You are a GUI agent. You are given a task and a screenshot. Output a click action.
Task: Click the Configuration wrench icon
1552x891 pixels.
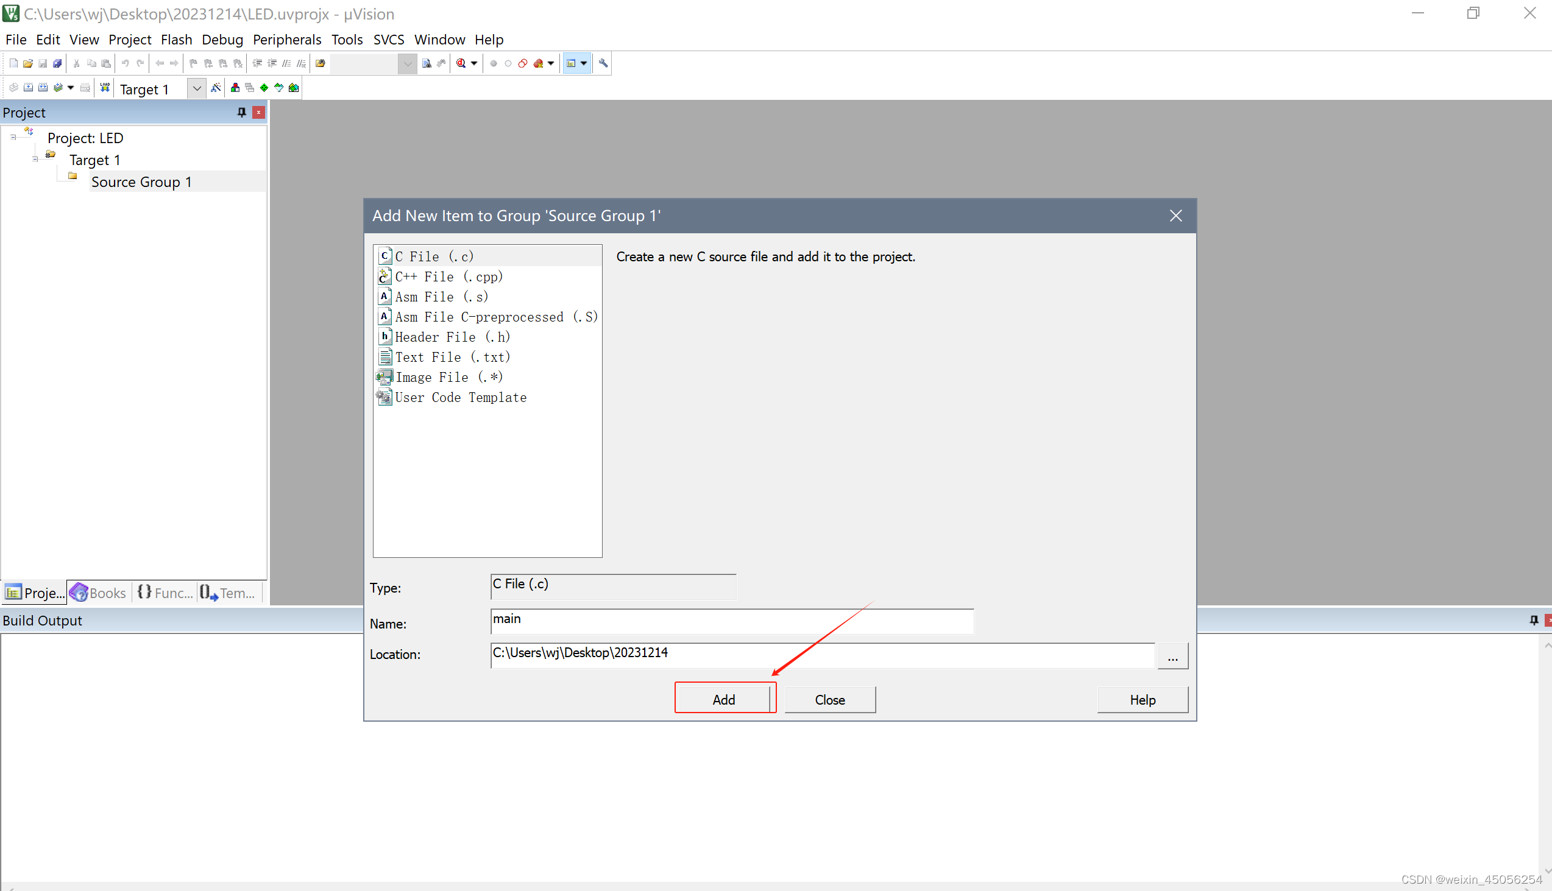[x=604, y=63]
